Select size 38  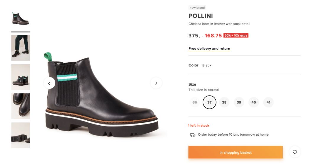pos(224,102)
